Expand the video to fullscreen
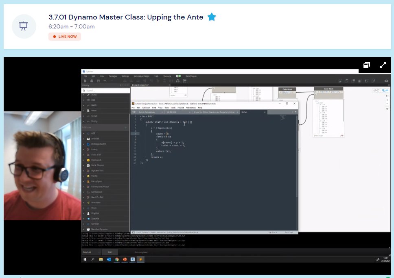Screen dimensions: 394x278 pos(383,65)
